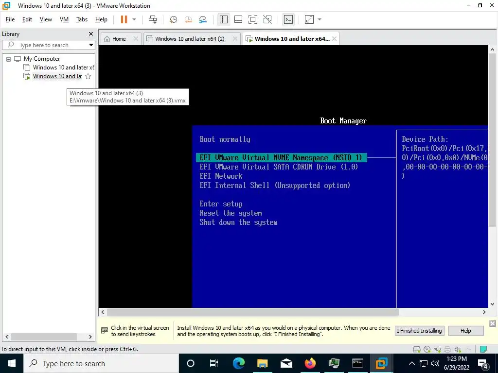Click the CD/DVD status icon
498x373 pixels.
point(427,349)
